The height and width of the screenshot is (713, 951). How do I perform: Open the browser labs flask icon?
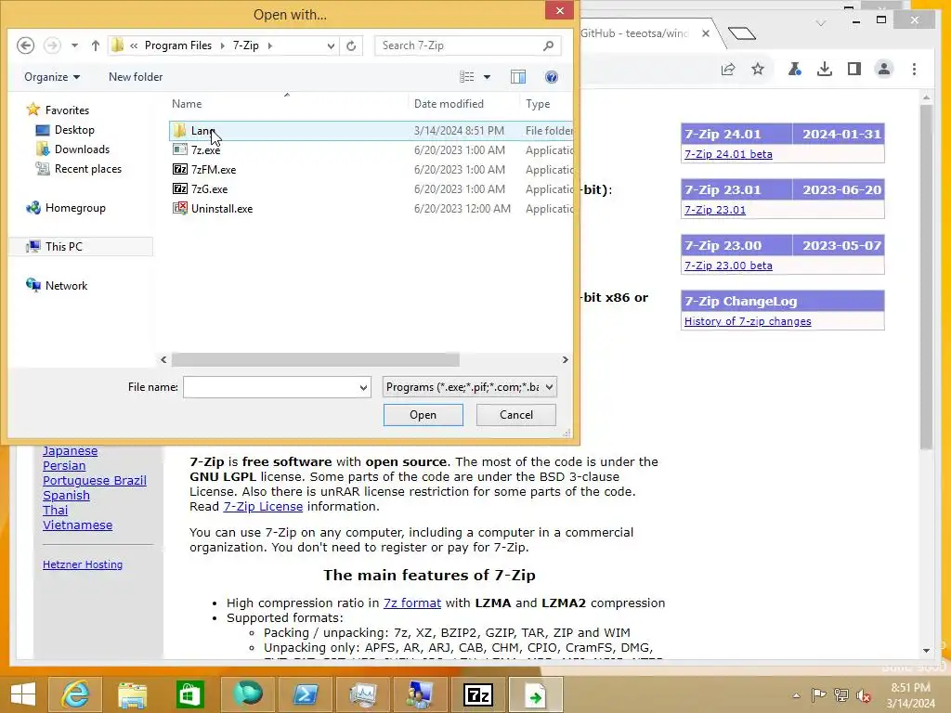point(795,69)
